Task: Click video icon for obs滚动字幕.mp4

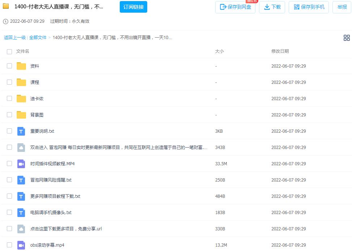Action: pos(21,245)
